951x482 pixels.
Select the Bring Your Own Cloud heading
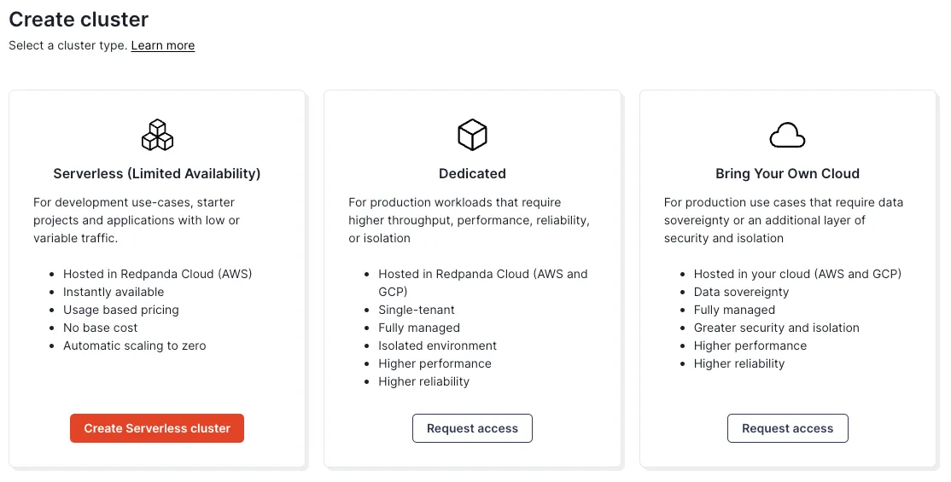click(787, 173)
